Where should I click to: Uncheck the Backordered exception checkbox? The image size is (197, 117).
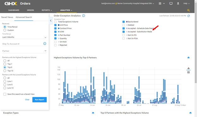124,22
